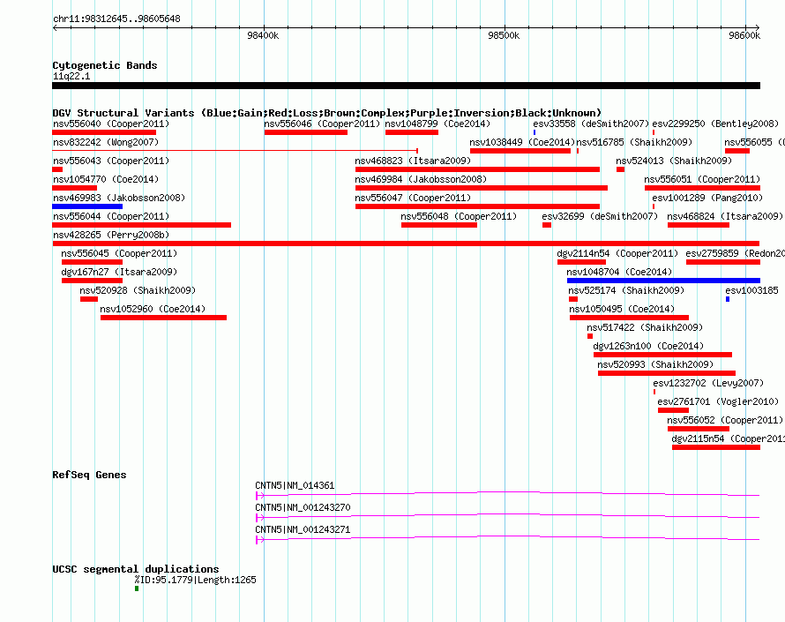Click nsv469984 (Jakobsson2008) label
This screenshot has height=622, width=785.
[x=421, y=179]
